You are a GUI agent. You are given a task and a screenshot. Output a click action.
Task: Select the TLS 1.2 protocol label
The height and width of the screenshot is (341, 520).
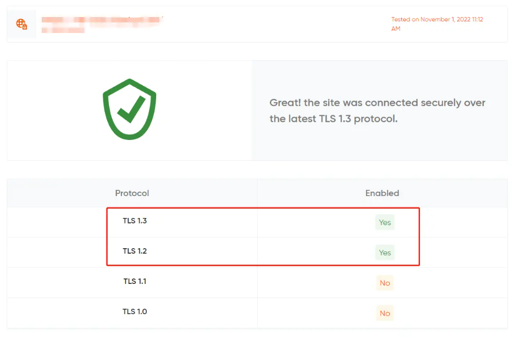(x=135, y=251)
